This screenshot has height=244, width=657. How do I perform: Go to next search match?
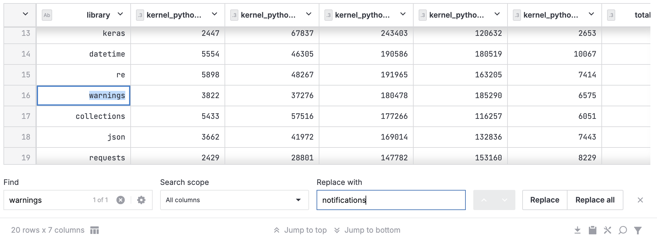[x=505, y=200]
